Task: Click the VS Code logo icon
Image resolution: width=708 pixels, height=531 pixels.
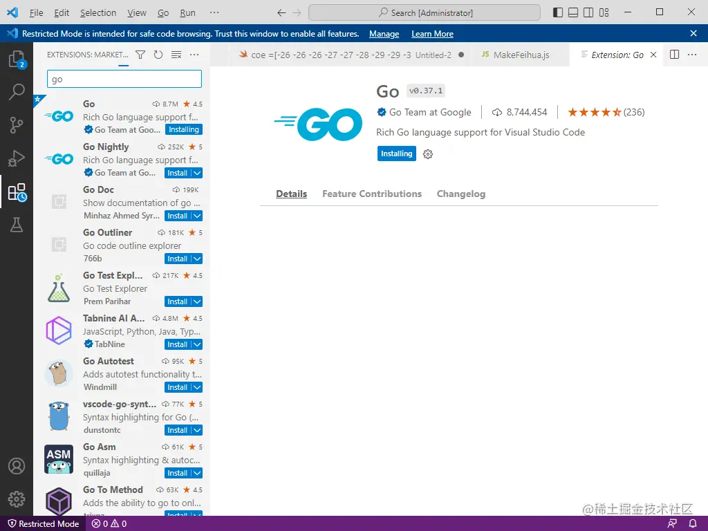Action: [x=12, y=12]
